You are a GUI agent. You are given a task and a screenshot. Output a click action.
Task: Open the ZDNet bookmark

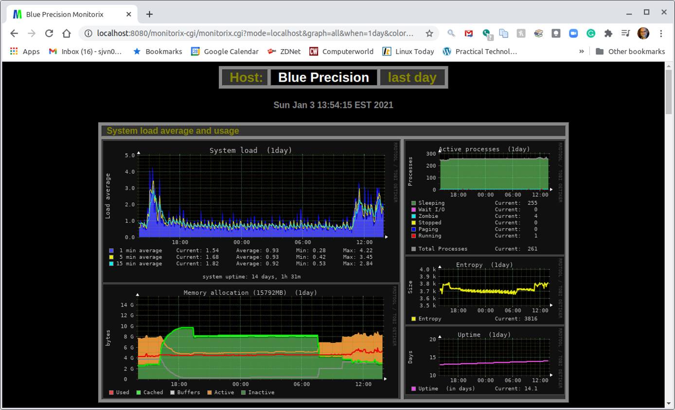coord(284,51)
